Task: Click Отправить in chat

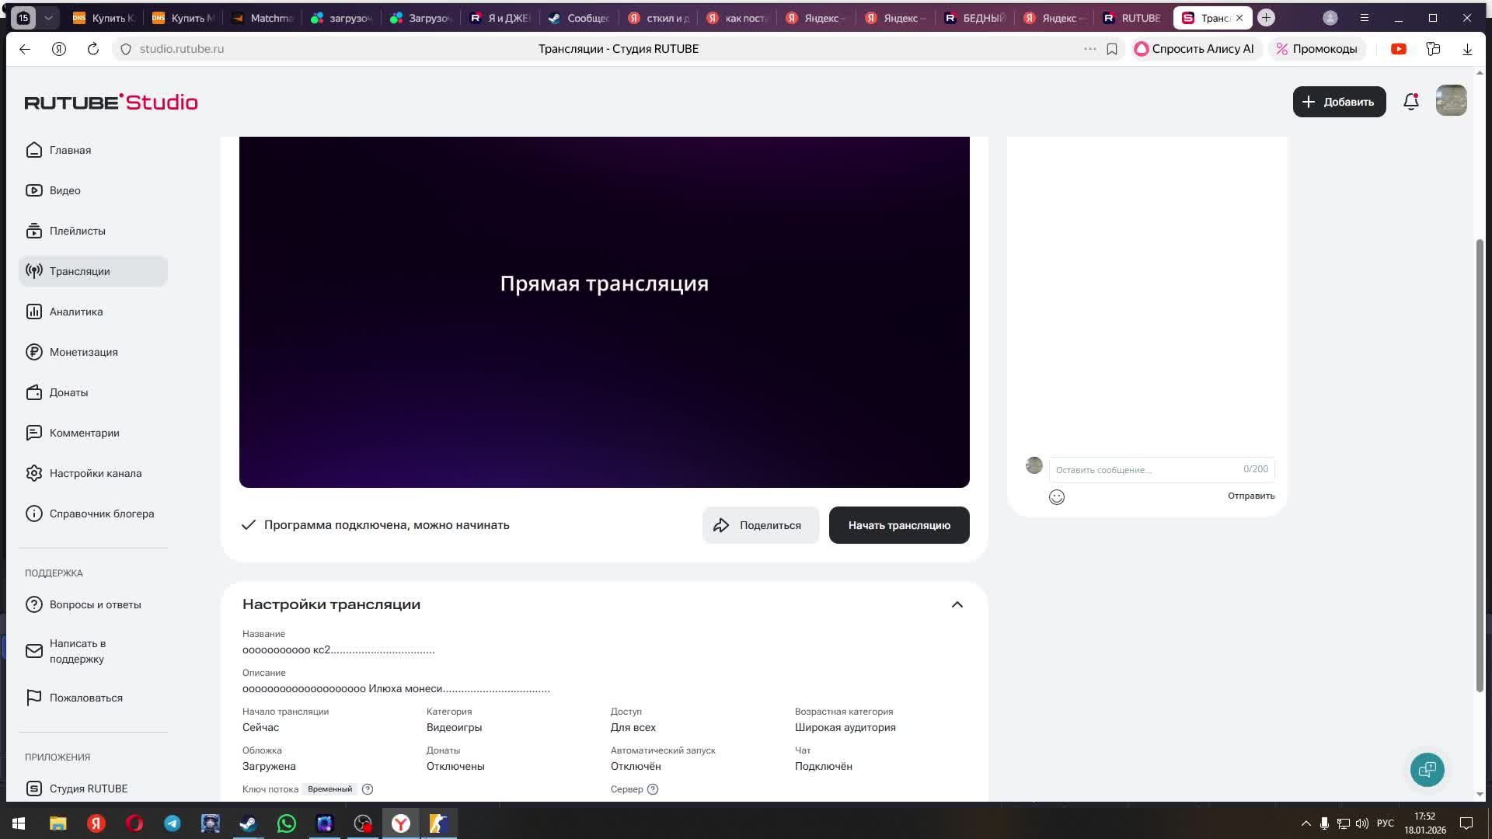Action: click(x=1251, y=496)
